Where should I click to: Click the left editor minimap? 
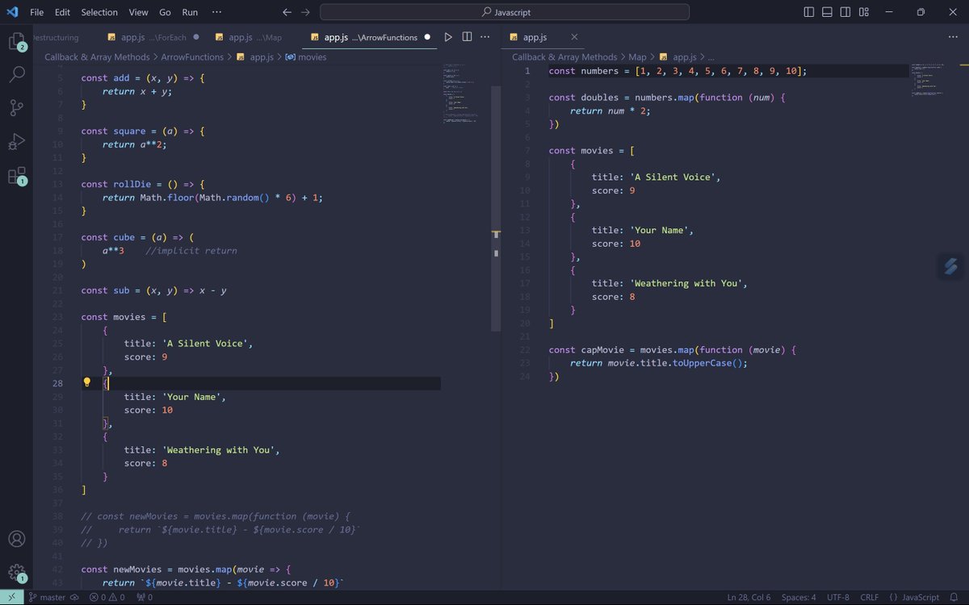click(466, 93)
